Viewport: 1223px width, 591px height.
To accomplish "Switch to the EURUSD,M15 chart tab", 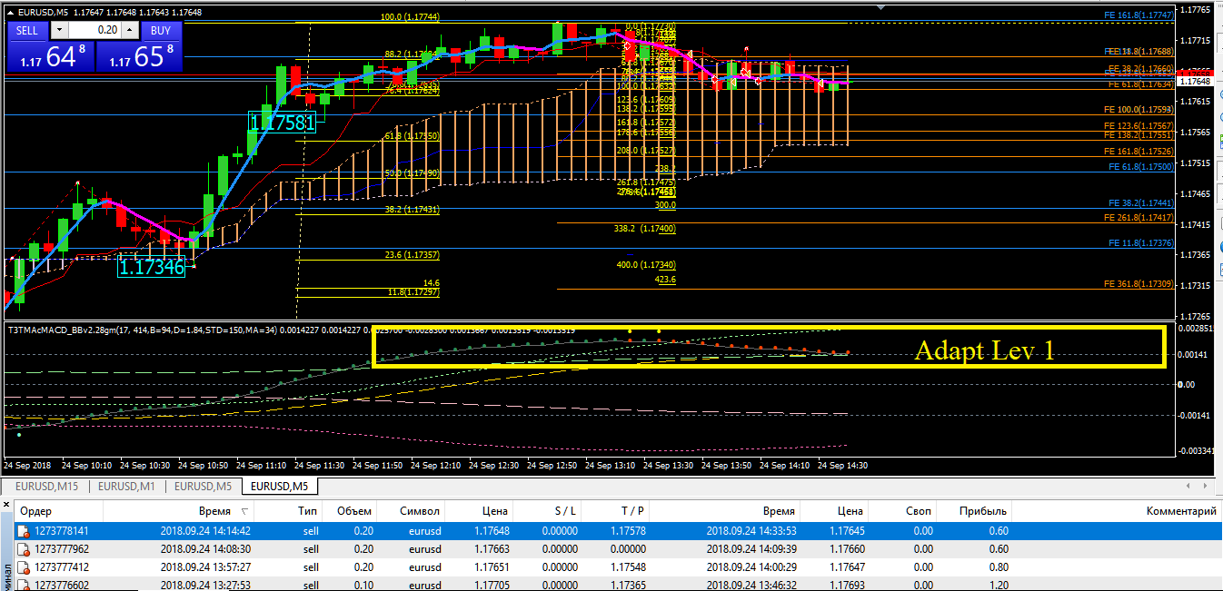I will tap(46, 487).
